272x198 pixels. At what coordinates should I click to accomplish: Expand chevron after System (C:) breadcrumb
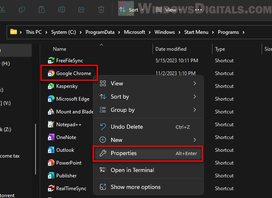click(x=81, y=32)
